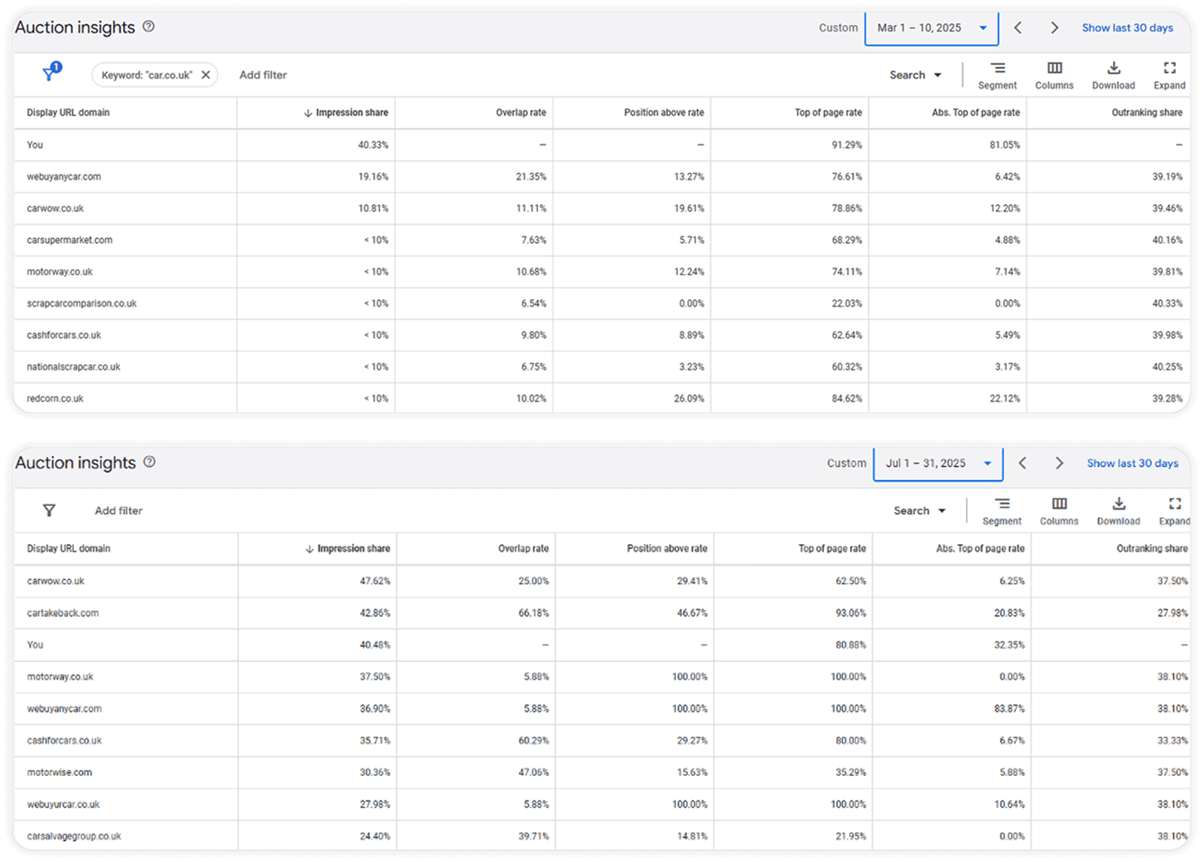
Task: Go to previous date range in bottom panel
Action: tap(1022, 463)
